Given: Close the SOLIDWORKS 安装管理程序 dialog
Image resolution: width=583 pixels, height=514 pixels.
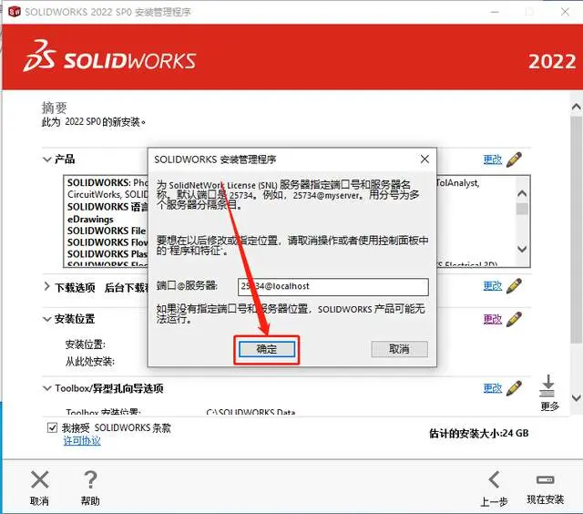Looking at the screenshot, I should pyautogui.click(x=424, y=159).
